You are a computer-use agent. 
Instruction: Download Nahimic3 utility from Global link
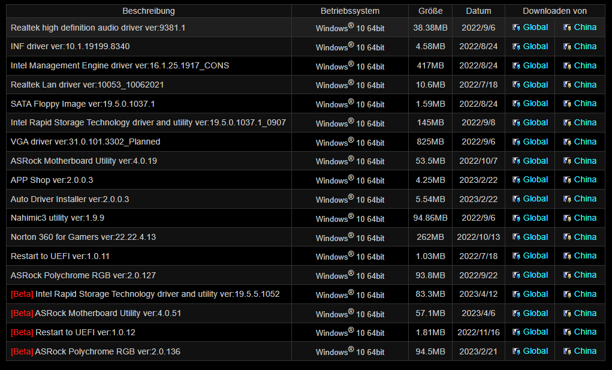pos(535,218)
